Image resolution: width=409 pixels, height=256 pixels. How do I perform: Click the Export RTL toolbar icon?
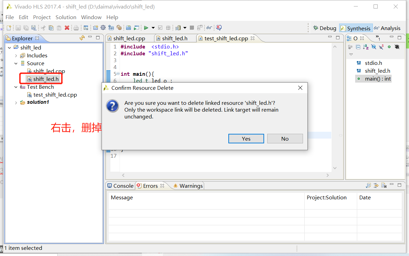coord(168,28)
